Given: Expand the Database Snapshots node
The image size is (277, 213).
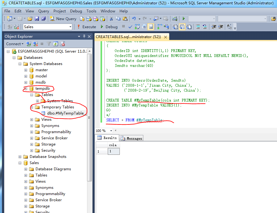Looking at the screenshot, I should click(x=20, y=157).
